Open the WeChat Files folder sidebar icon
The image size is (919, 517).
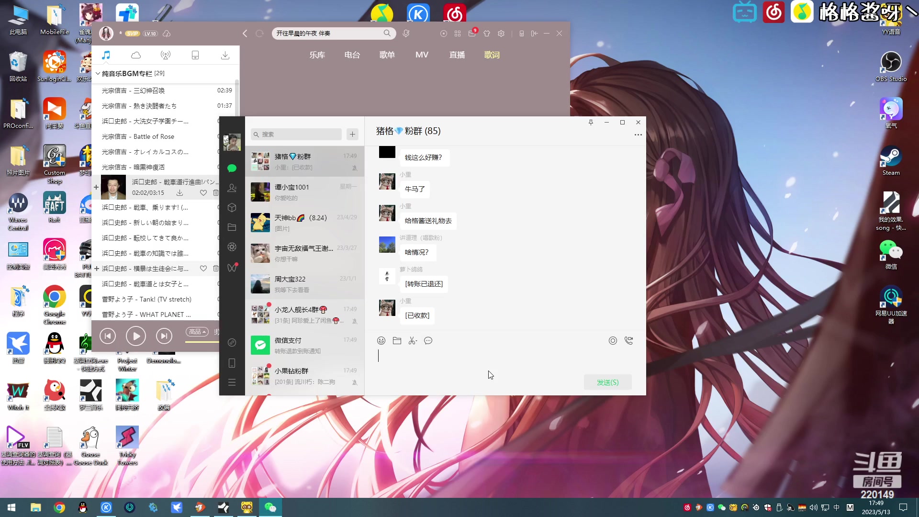click(232, 227)
